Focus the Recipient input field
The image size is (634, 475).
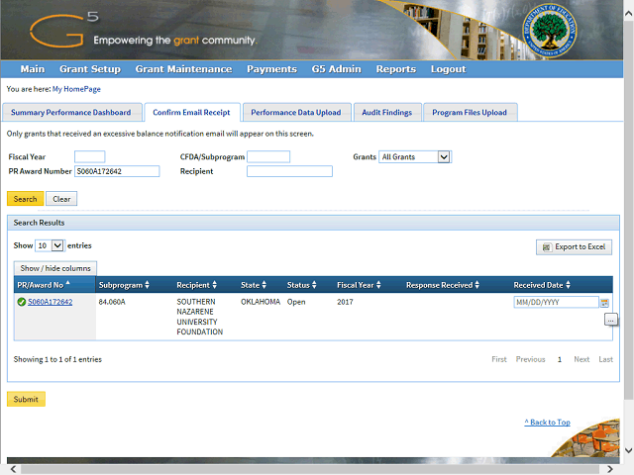point(289,171)
